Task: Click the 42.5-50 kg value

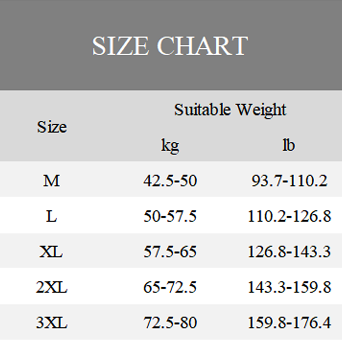Action: pyautogui.click(x=170, y=181)
